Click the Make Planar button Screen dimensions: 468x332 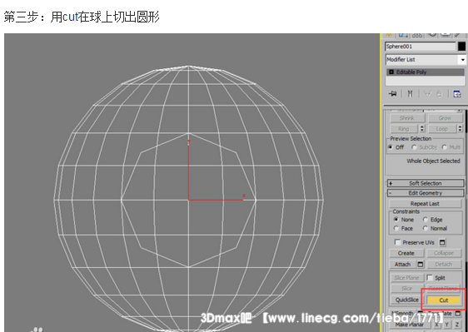(x=410, y=325)
